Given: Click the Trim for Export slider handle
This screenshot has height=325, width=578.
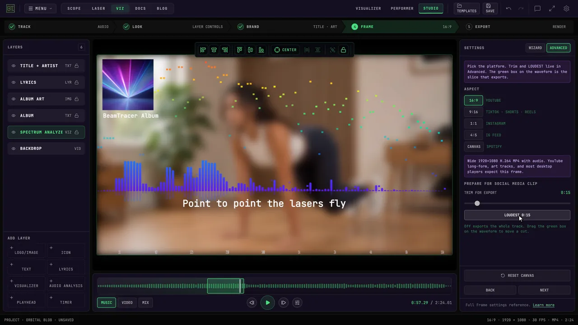Looking at the screenshot, I should coord(477,203).
